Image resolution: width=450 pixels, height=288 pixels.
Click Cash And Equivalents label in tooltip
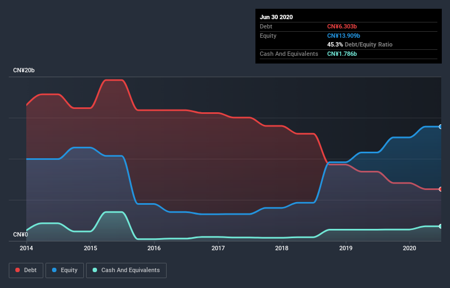(x=289, y=54)
